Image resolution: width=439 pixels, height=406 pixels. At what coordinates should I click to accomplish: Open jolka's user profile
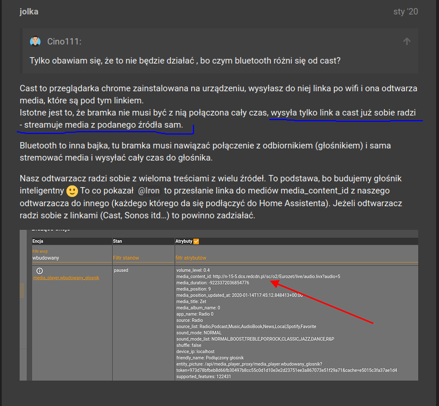(x=29, y=12)
